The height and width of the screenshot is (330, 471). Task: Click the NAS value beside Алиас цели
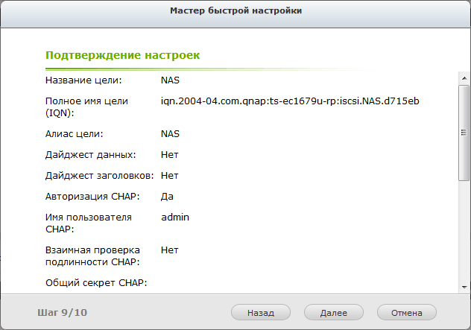(x=171, y=133)
